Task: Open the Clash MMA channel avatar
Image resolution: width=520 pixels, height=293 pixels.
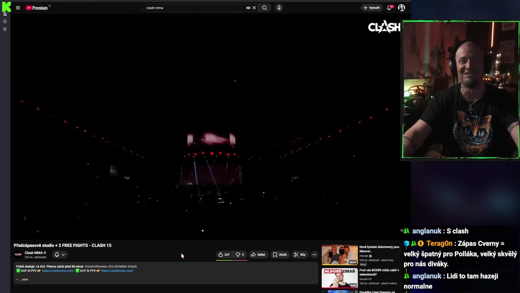Action: tap(18, 254)
